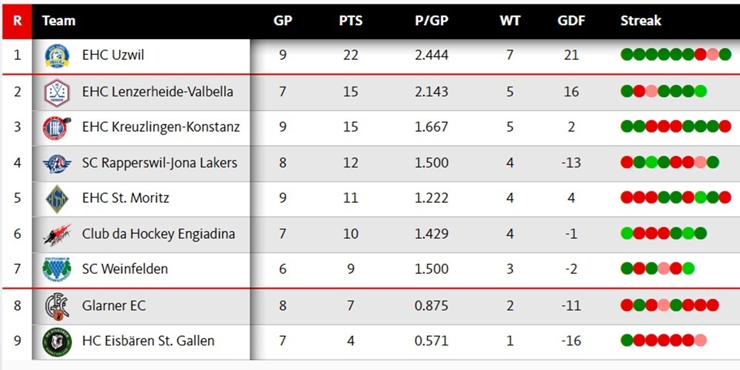Click the EHC Lenzerheide-Valbella logo

click(x=57, y=92)
